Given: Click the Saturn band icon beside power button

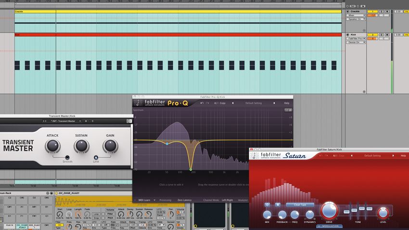Looking at the screenshot, I should pyautogui.click(x=278, y=204).
